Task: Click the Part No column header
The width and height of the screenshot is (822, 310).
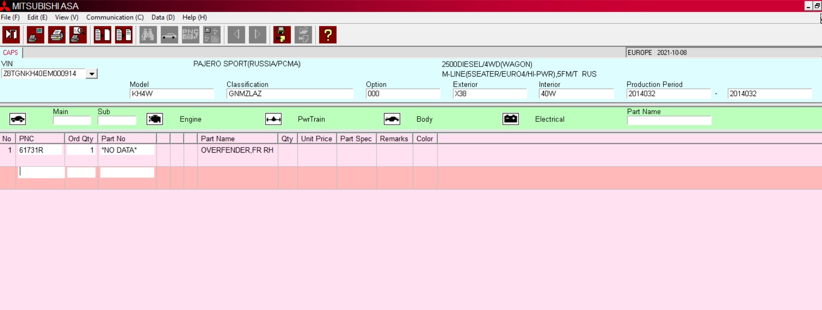Action: pos(127,139)
